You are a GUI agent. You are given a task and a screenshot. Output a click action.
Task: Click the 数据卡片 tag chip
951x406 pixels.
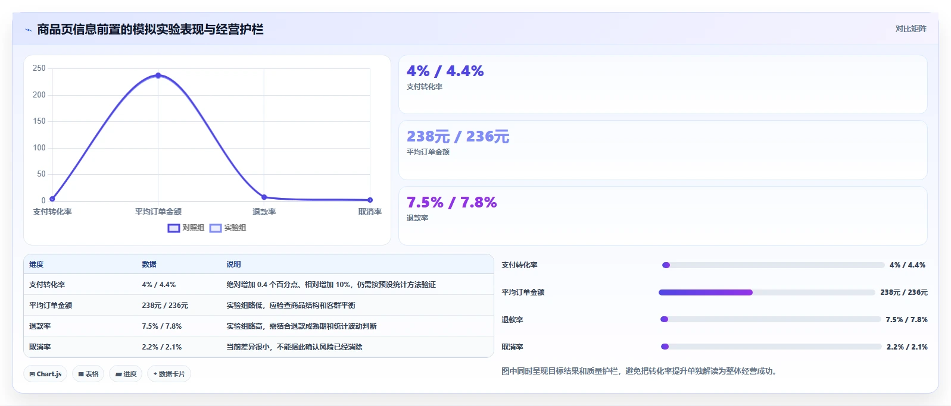pyautogui.click(x=169, y=374)
